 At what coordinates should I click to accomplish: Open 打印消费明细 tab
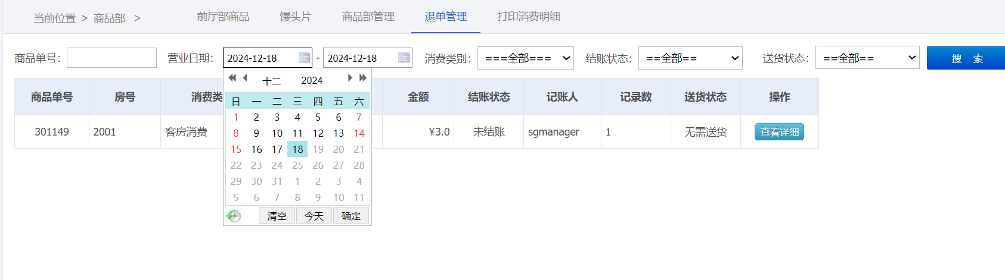point(529,17)
